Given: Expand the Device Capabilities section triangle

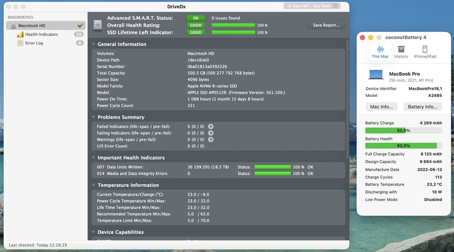Looking at the screenshot, I should click(94, 232).
